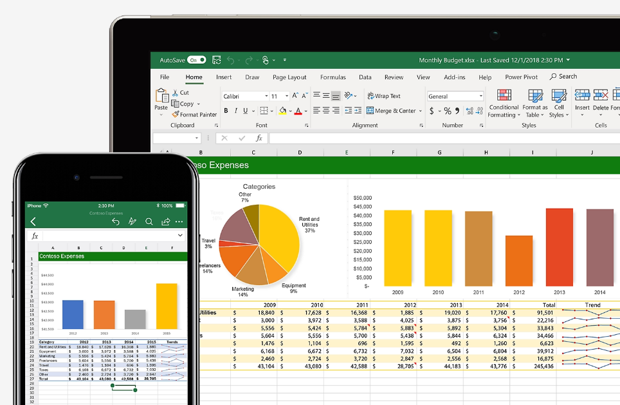Click Decrease Decimal icon
Image resolution: width=620 pixels, height=405 pixels.
coord(479,111)
